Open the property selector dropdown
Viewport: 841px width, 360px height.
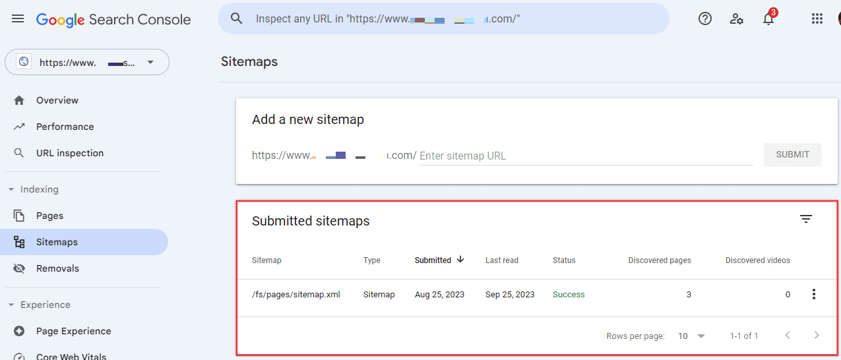click(x=87, y=62)
